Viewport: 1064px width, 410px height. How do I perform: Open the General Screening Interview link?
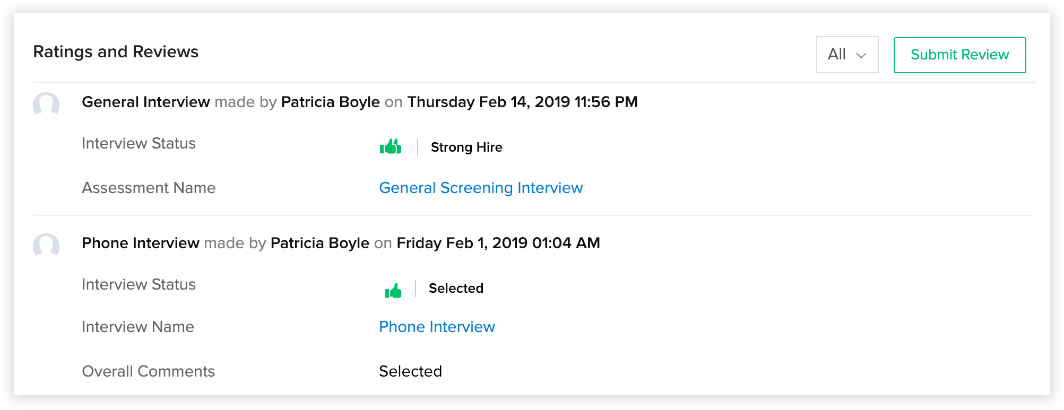point(481,188)
